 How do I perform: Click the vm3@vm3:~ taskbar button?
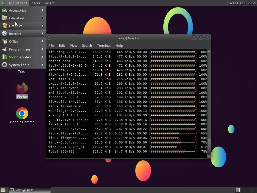pyautogui.click(x=30, y=190)
